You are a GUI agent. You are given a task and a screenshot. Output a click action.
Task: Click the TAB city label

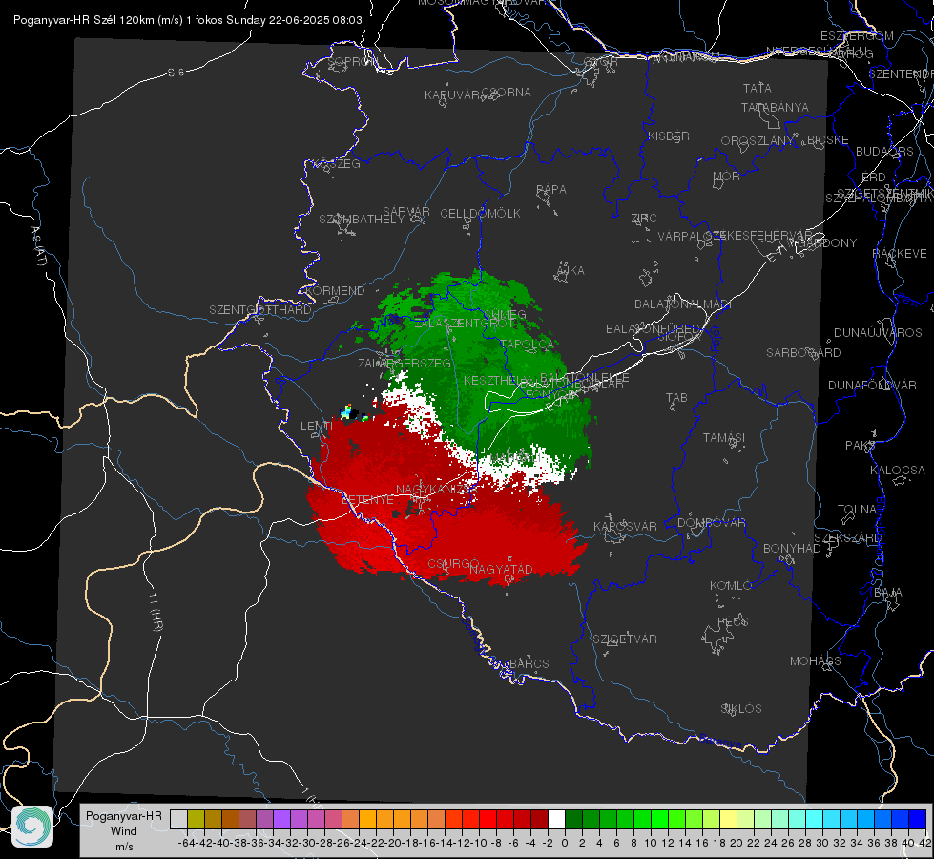pyautogui.click(x=676, y=398)
